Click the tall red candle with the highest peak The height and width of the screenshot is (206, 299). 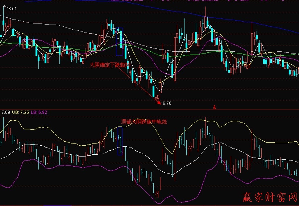coord(205,20)
